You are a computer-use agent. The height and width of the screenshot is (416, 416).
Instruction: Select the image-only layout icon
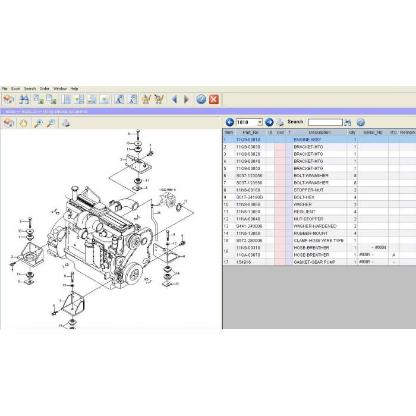click(105, 99)
